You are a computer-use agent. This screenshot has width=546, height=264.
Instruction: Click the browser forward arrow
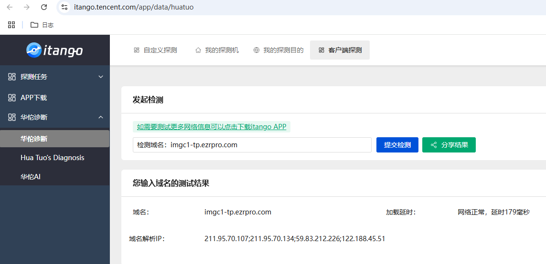(x=27, y=7)
